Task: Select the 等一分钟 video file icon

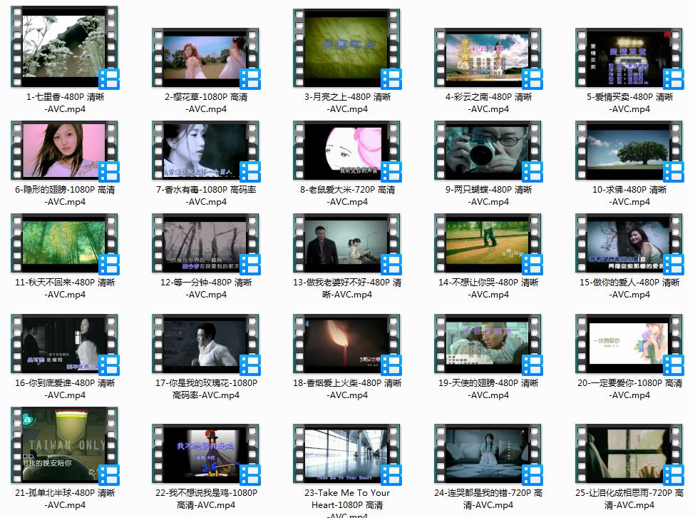Action: [206, 243]
